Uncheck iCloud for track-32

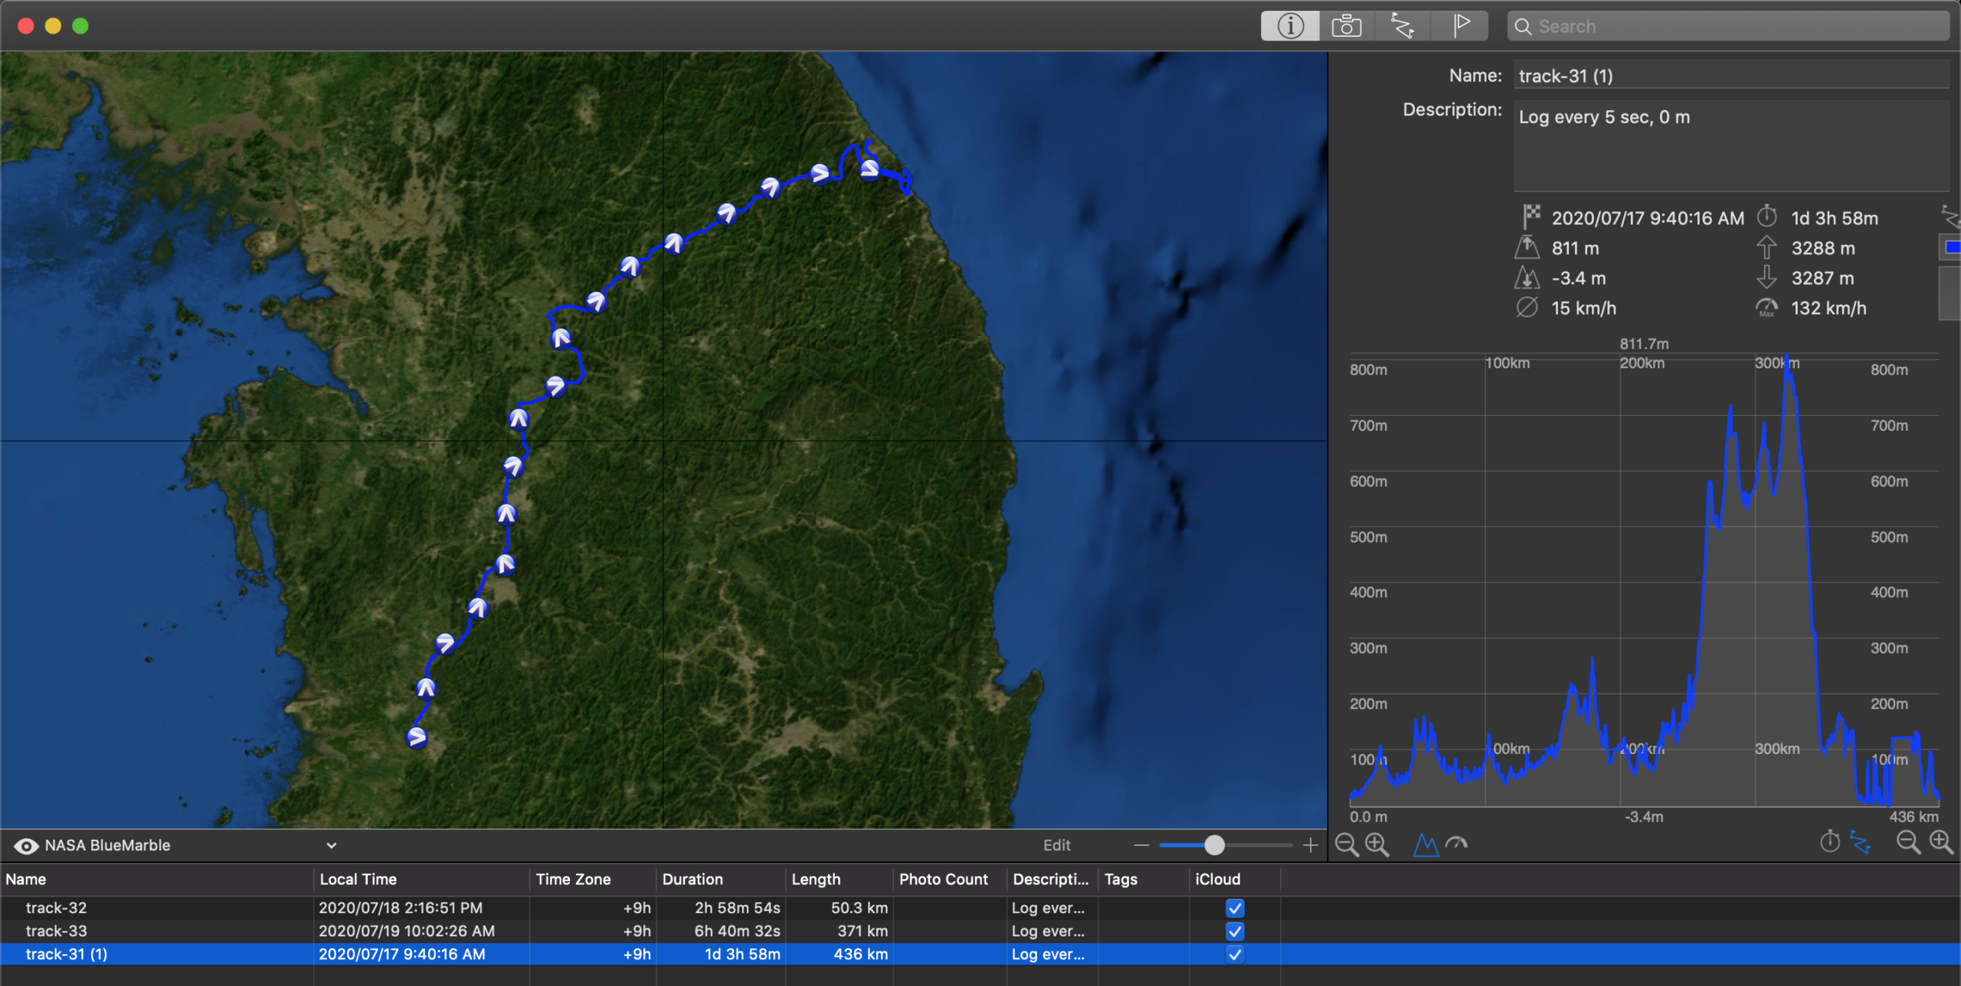point(1235,908)
